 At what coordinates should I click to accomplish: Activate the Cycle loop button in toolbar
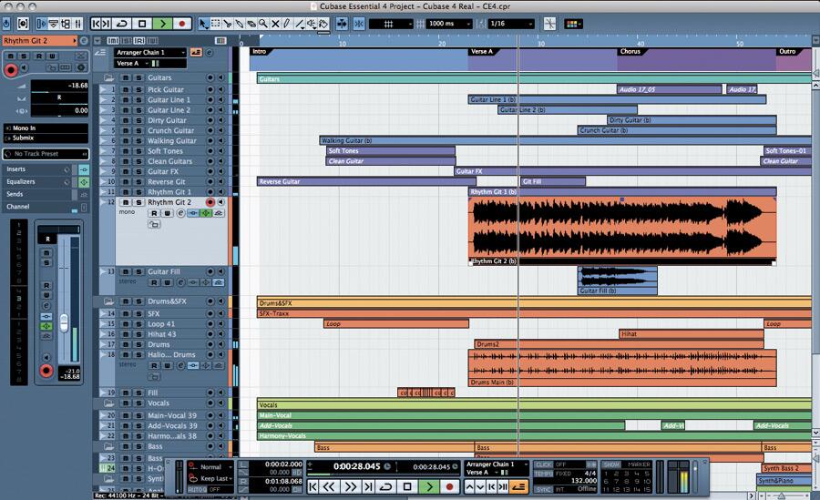[x=122, y=23]
